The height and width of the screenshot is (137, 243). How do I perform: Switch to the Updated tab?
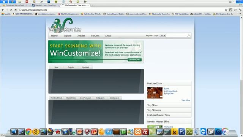point(85,67)
